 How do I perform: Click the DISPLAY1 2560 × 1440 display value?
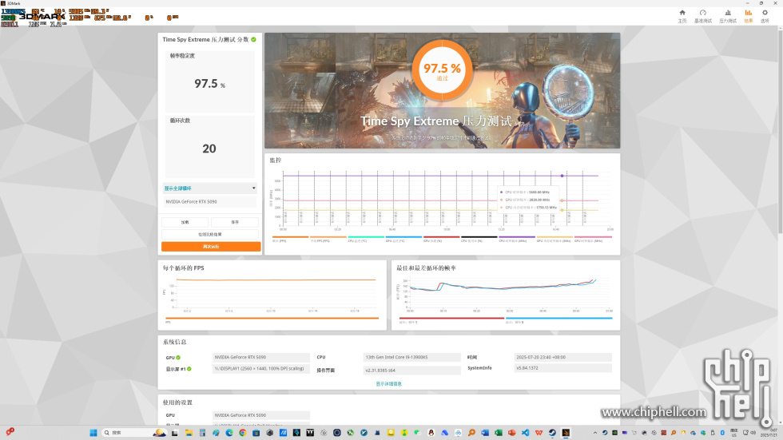pos(261,369)
